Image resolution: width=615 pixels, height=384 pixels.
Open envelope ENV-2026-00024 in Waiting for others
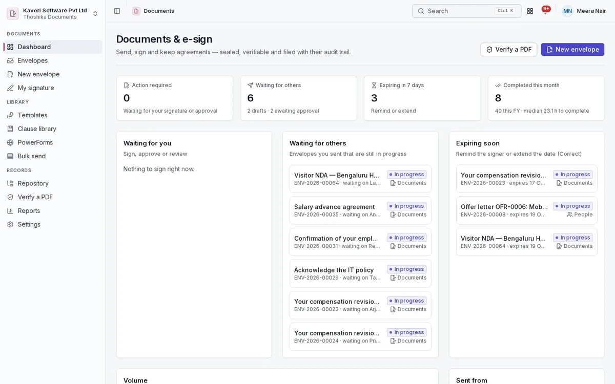[360, 337]
